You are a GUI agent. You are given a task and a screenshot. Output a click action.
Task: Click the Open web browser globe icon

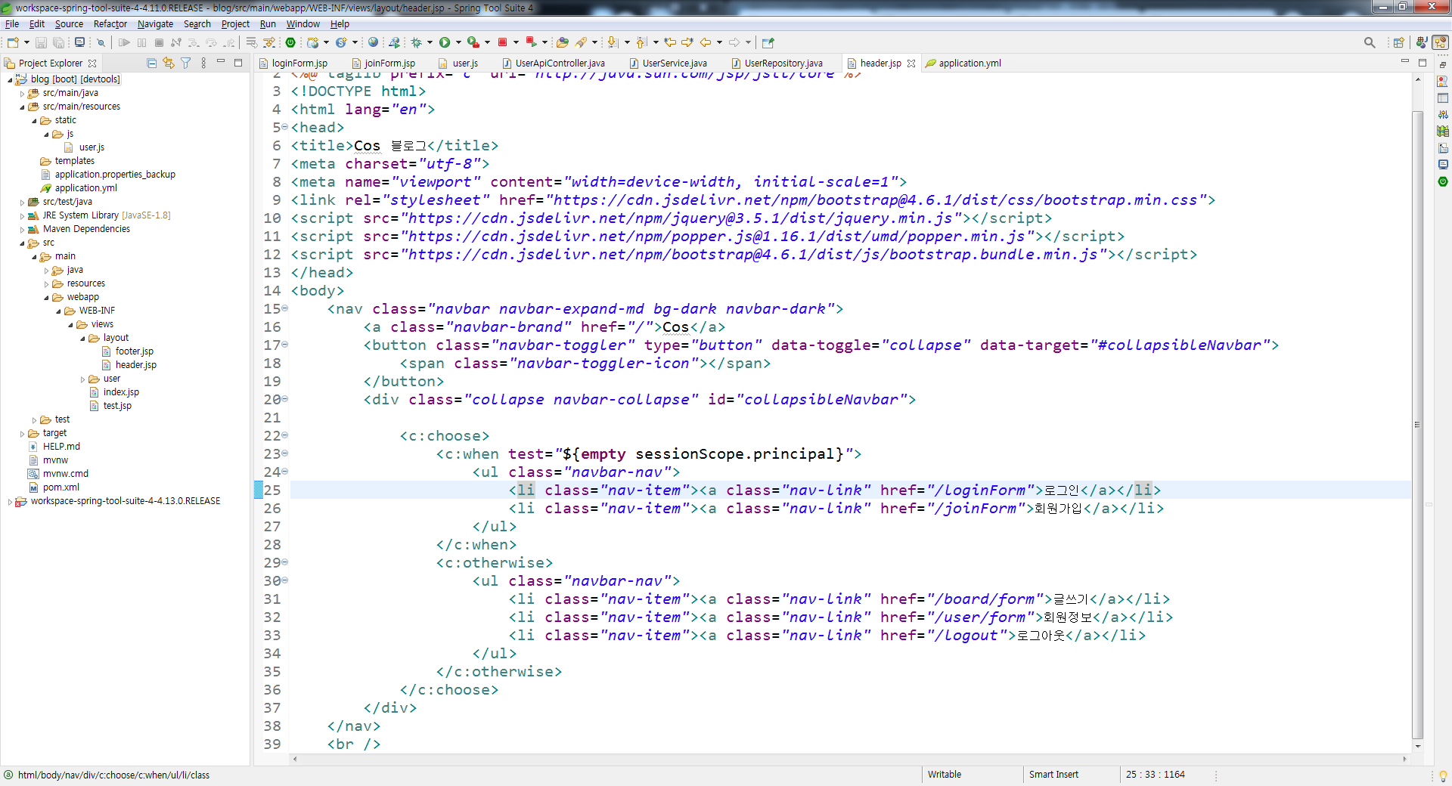point(373,42)
